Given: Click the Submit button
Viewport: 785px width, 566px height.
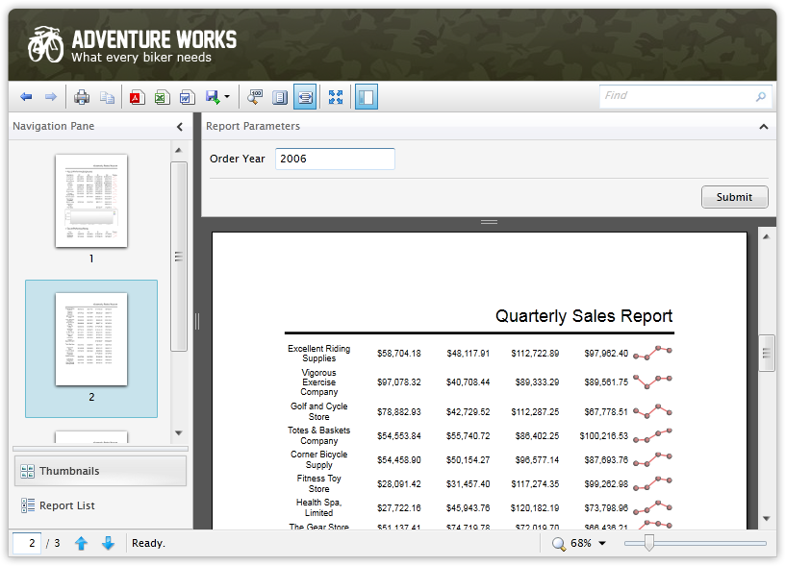Looking at the screenshot, I should 734,197.
